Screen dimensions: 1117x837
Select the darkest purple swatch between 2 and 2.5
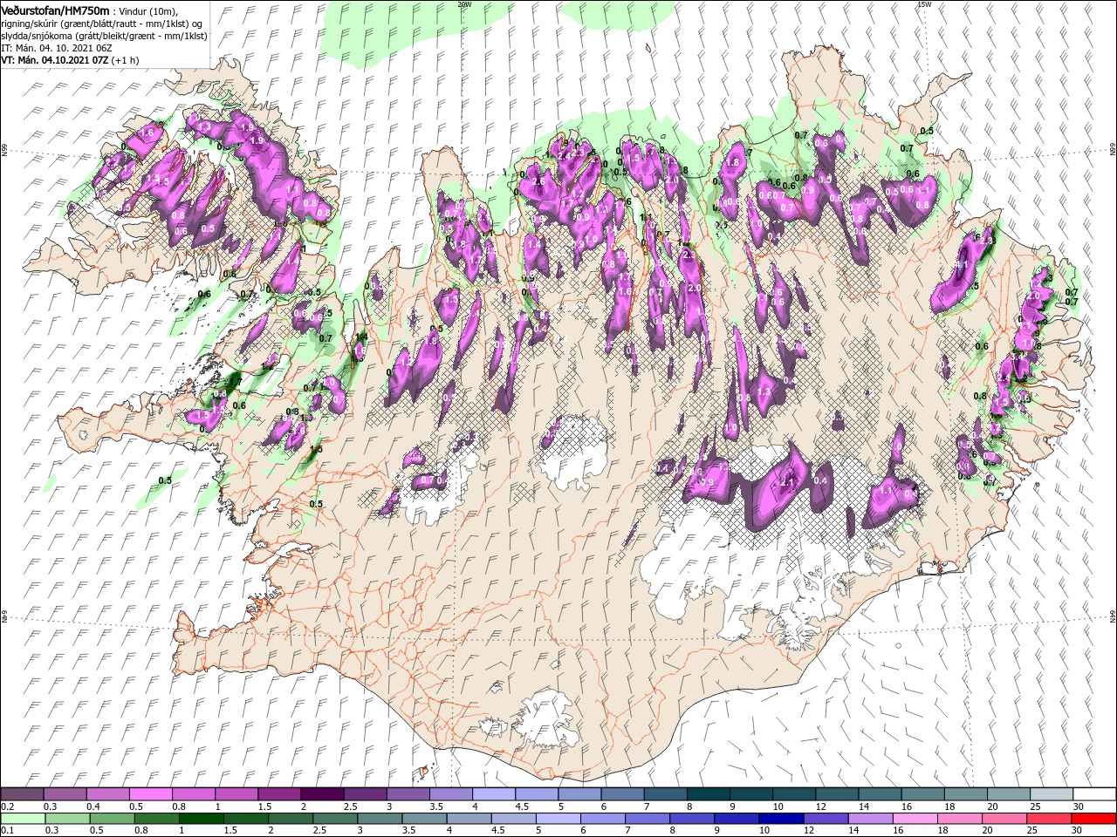pyautogui.click(x=322, y=794)
